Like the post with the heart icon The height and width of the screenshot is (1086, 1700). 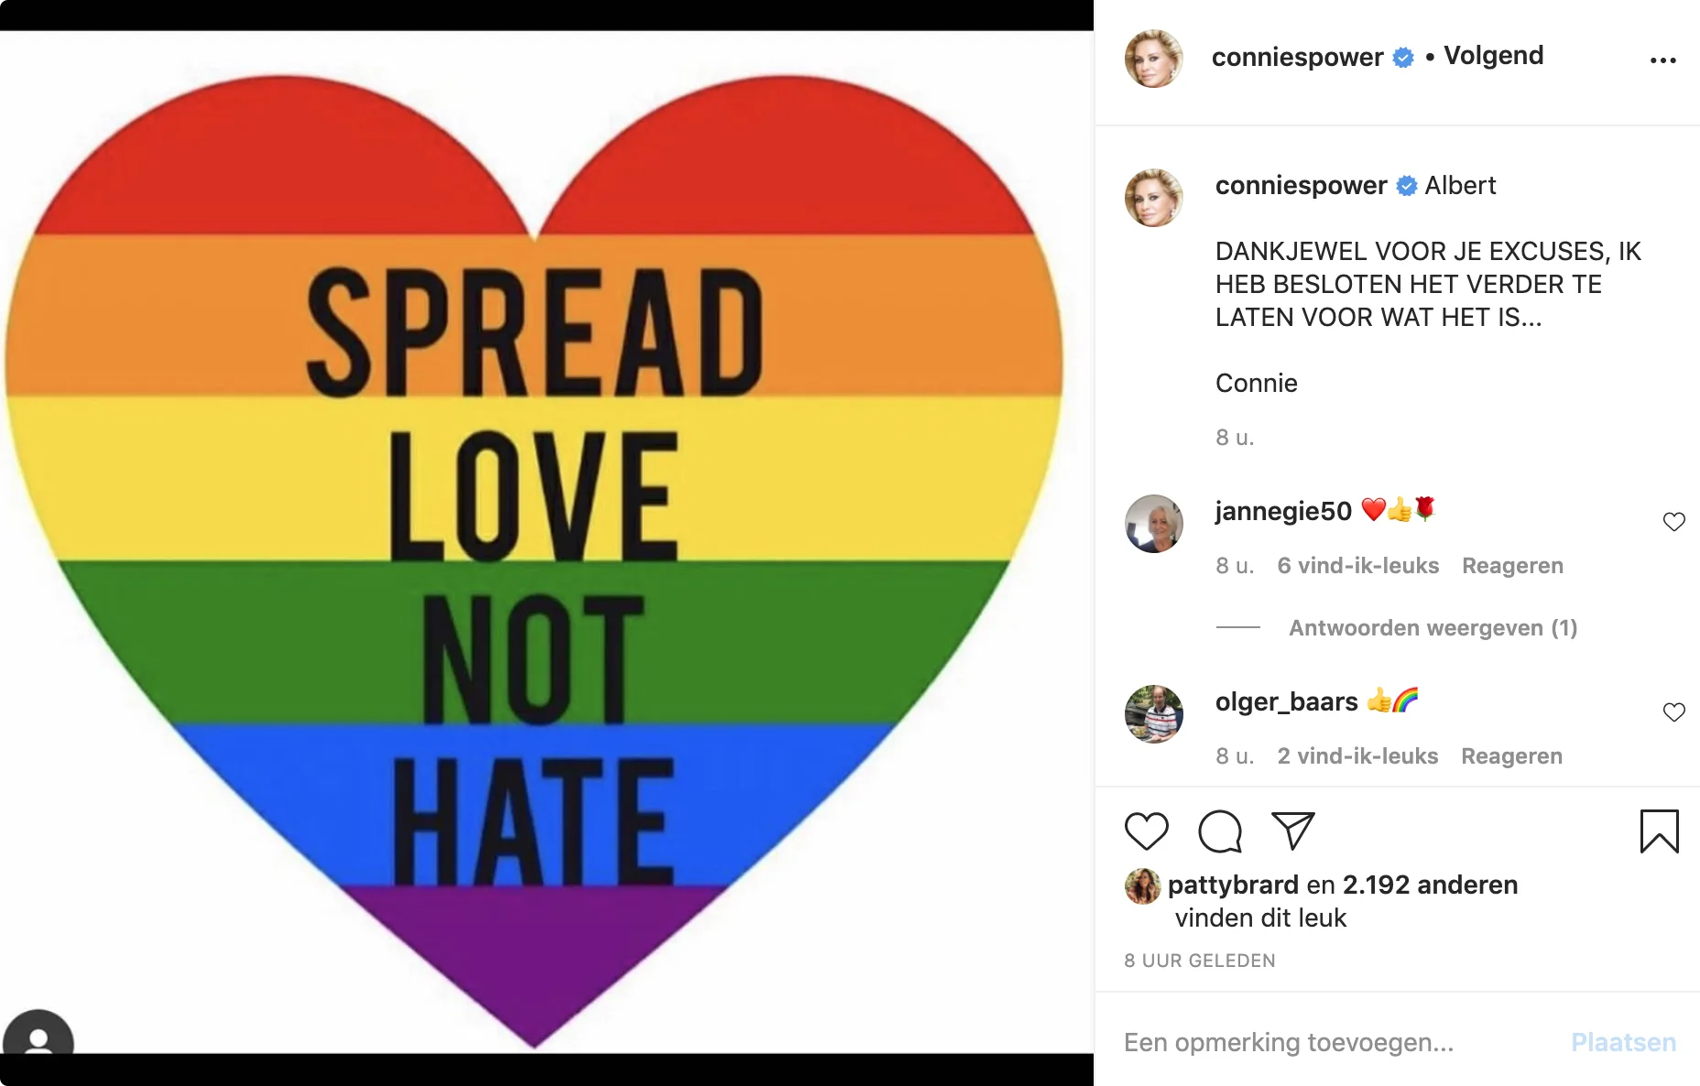click(1146, 831)
